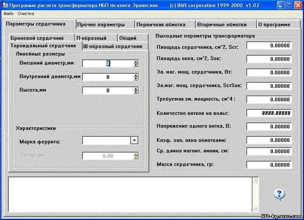Click the Масса сердечника output field
Viewport: 304px width, 220px height.
point(269,165)
